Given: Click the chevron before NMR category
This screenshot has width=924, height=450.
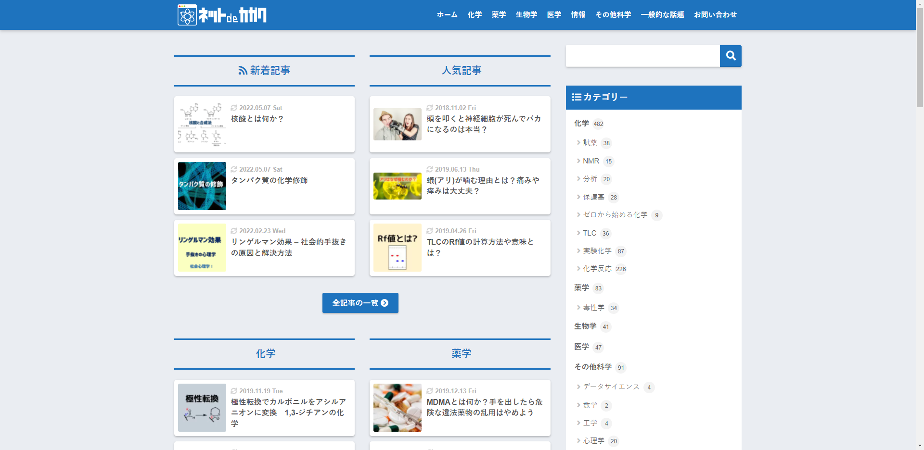Looking at the screenshot, I should click(578, 161).
